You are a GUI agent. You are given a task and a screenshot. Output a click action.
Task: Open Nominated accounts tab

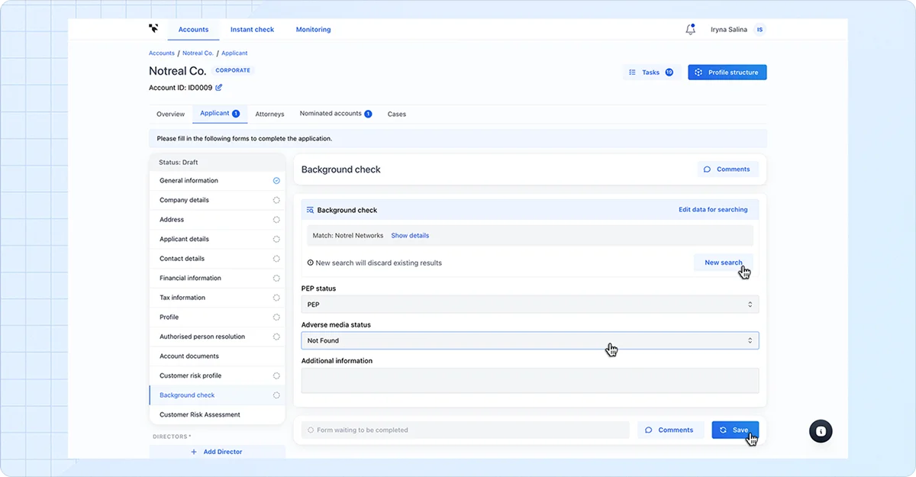tap(336, 114)
